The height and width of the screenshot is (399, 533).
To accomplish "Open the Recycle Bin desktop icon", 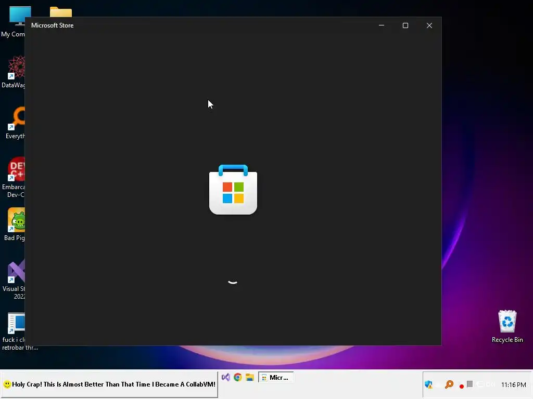I will 507,326.
